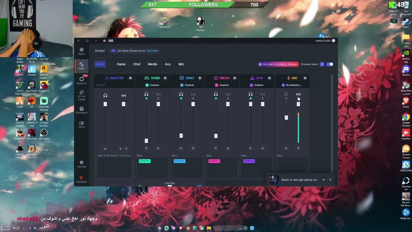Open OBS Studio desktop shortcut
Screen dimensions: 412x232
point(44,134)
